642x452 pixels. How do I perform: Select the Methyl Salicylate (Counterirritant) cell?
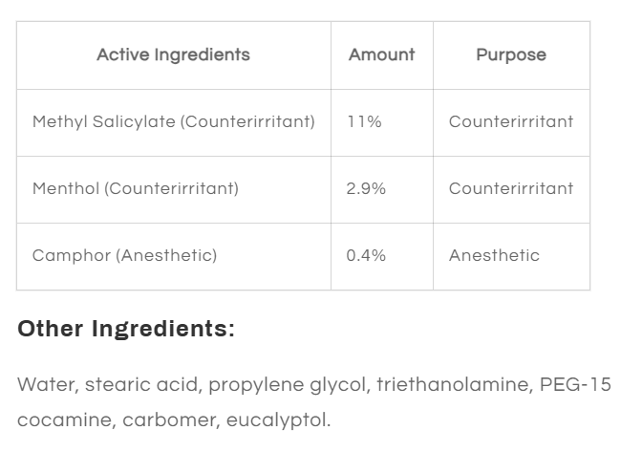[x=173, y=121]
